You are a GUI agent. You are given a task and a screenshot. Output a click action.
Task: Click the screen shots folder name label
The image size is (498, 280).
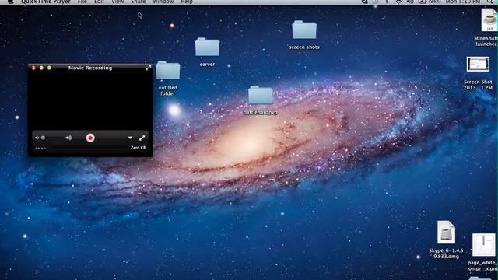point(304,47)
